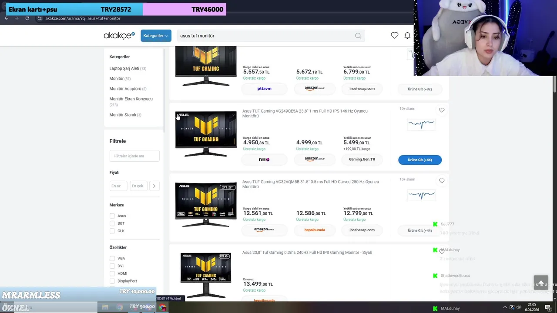
Task: Click the Chrome icon in the taskbar
Action: (163, 307)
